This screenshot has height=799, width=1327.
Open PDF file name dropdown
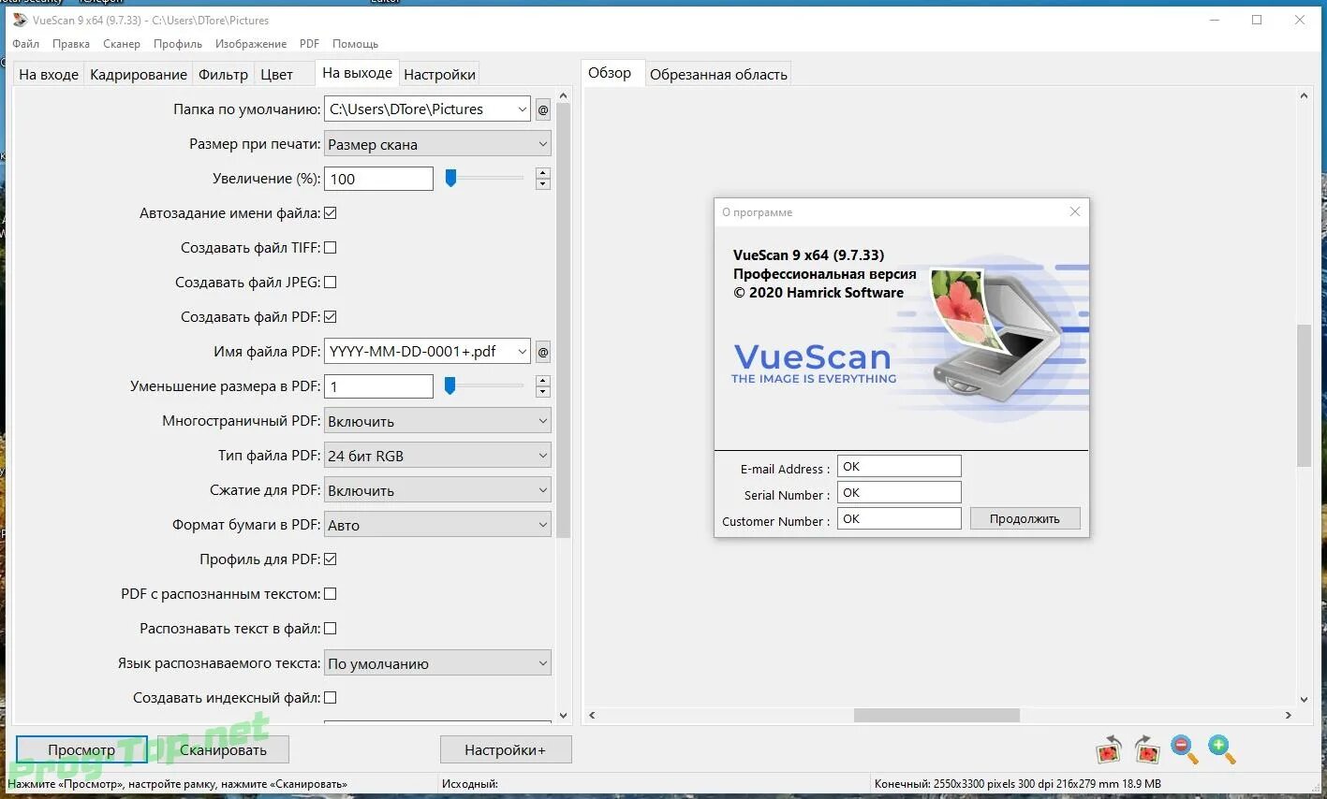pos(523,352)
